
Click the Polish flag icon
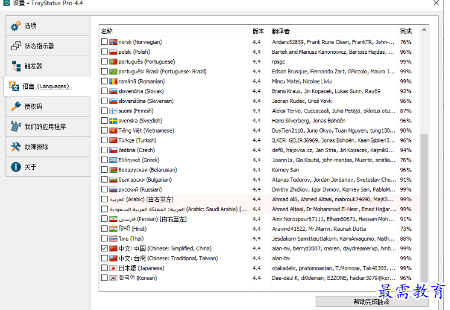(x=114, y=52)
